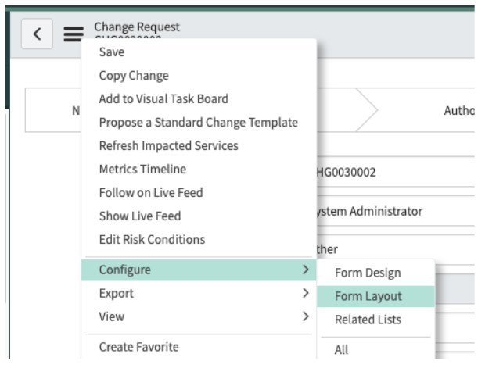Select Propose a Standard Change Template
The image size is (485, 368).
point(198,123)
